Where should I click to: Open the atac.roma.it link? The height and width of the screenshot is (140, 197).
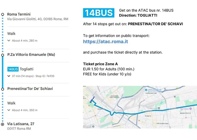pyautogui.click(x=106, y=41)
